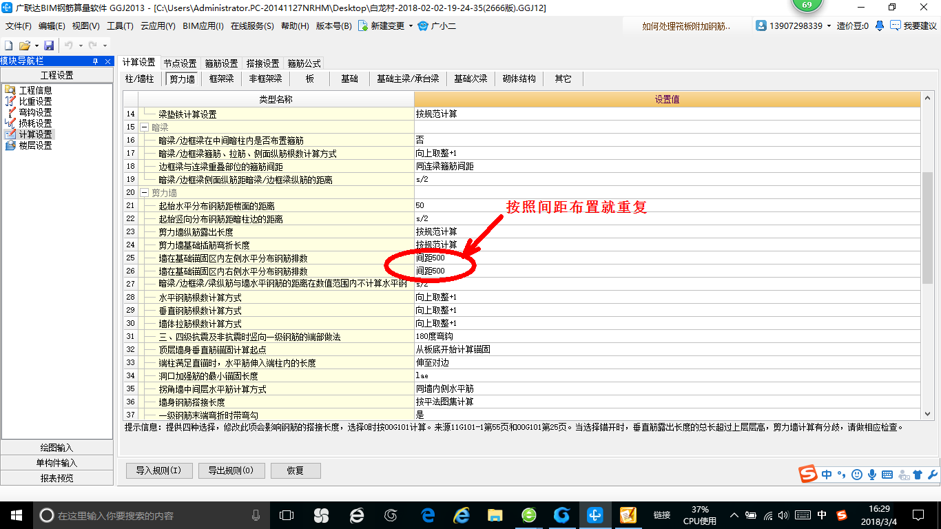Toggle Sogou Chinese/English mode 中

(827, 475)
